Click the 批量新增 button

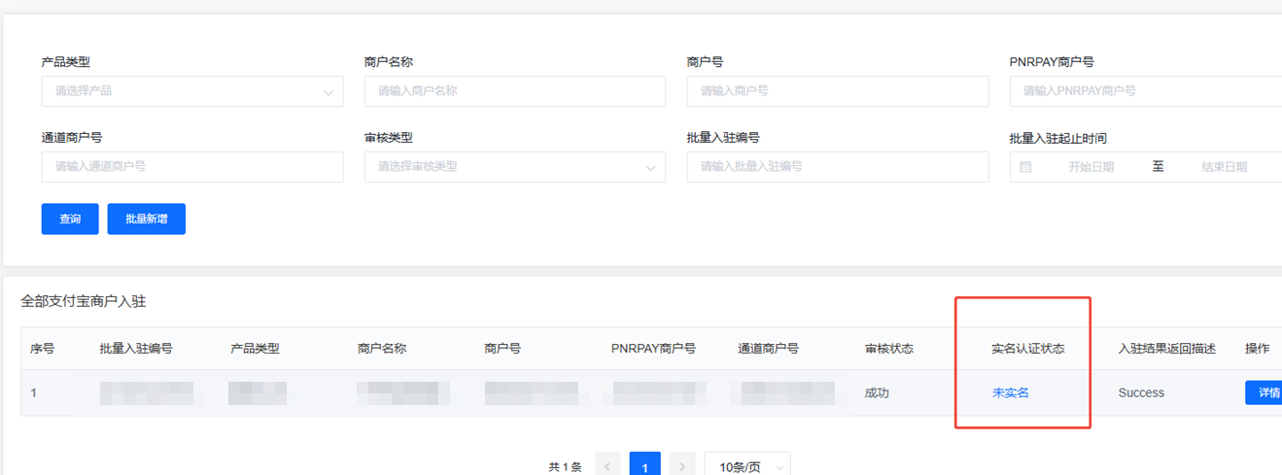pos(146,220)
